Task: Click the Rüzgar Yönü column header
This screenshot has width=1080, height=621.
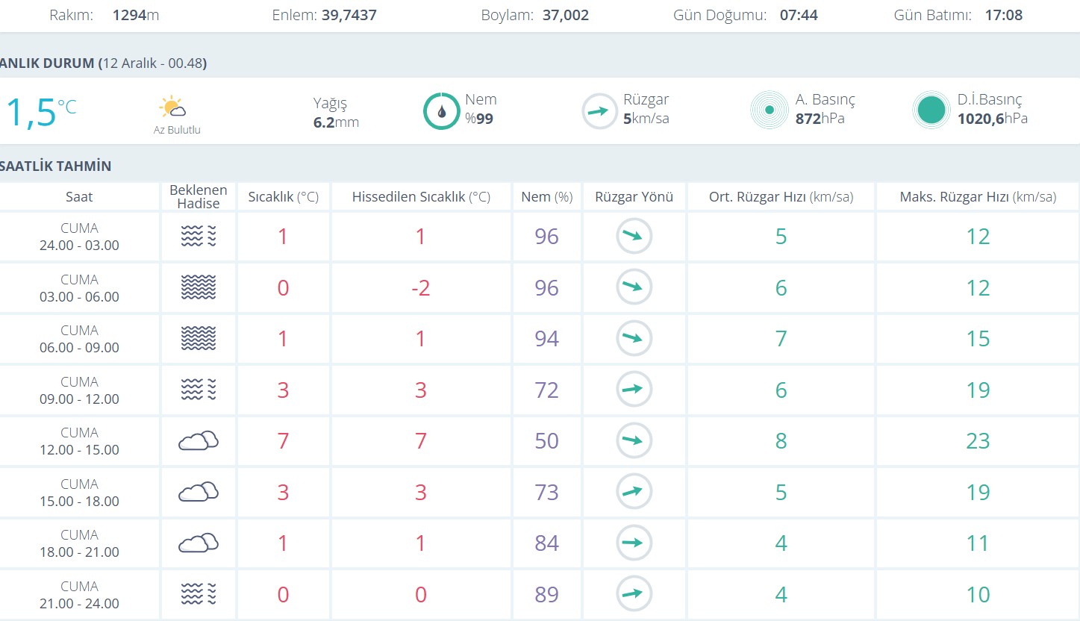Action: click(x=634, y=197)
